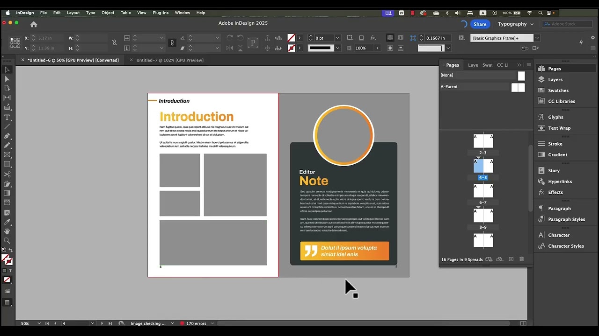Image resolution: width=599 pixels, height=336 pixels.
Task: Select the Zoom tool
Action: 7,241
